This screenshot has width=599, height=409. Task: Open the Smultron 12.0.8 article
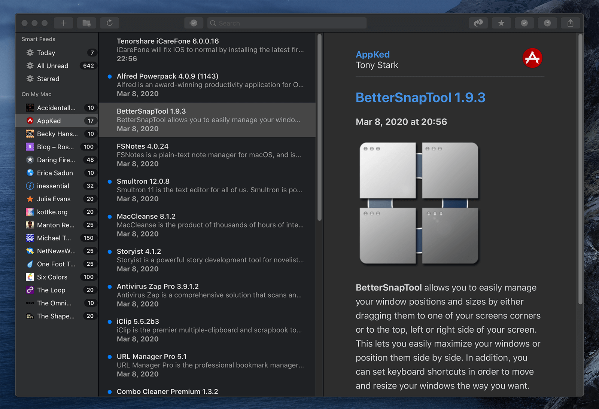coord(207,190)
